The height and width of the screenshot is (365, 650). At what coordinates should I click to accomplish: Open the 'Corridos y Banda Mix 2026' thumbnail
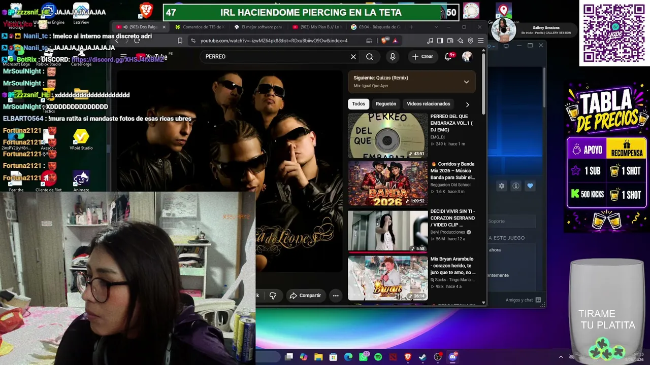[x=388, y=183]
